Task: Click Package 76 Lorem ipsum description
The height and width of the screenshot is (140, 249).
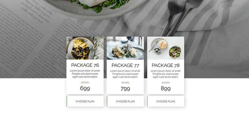Action: pos(85,74)
